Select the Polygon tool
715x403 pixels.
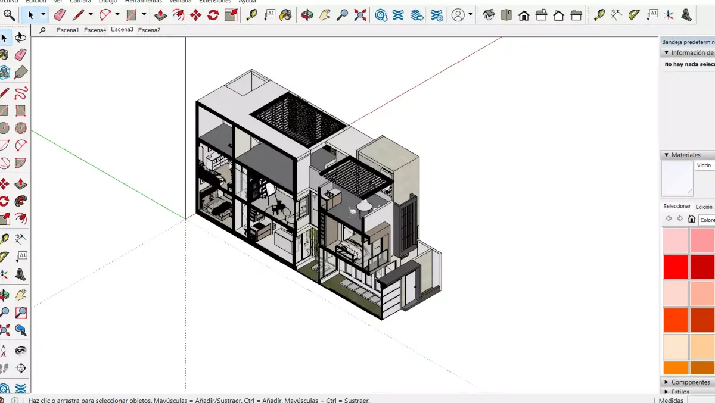click(21, 127)
